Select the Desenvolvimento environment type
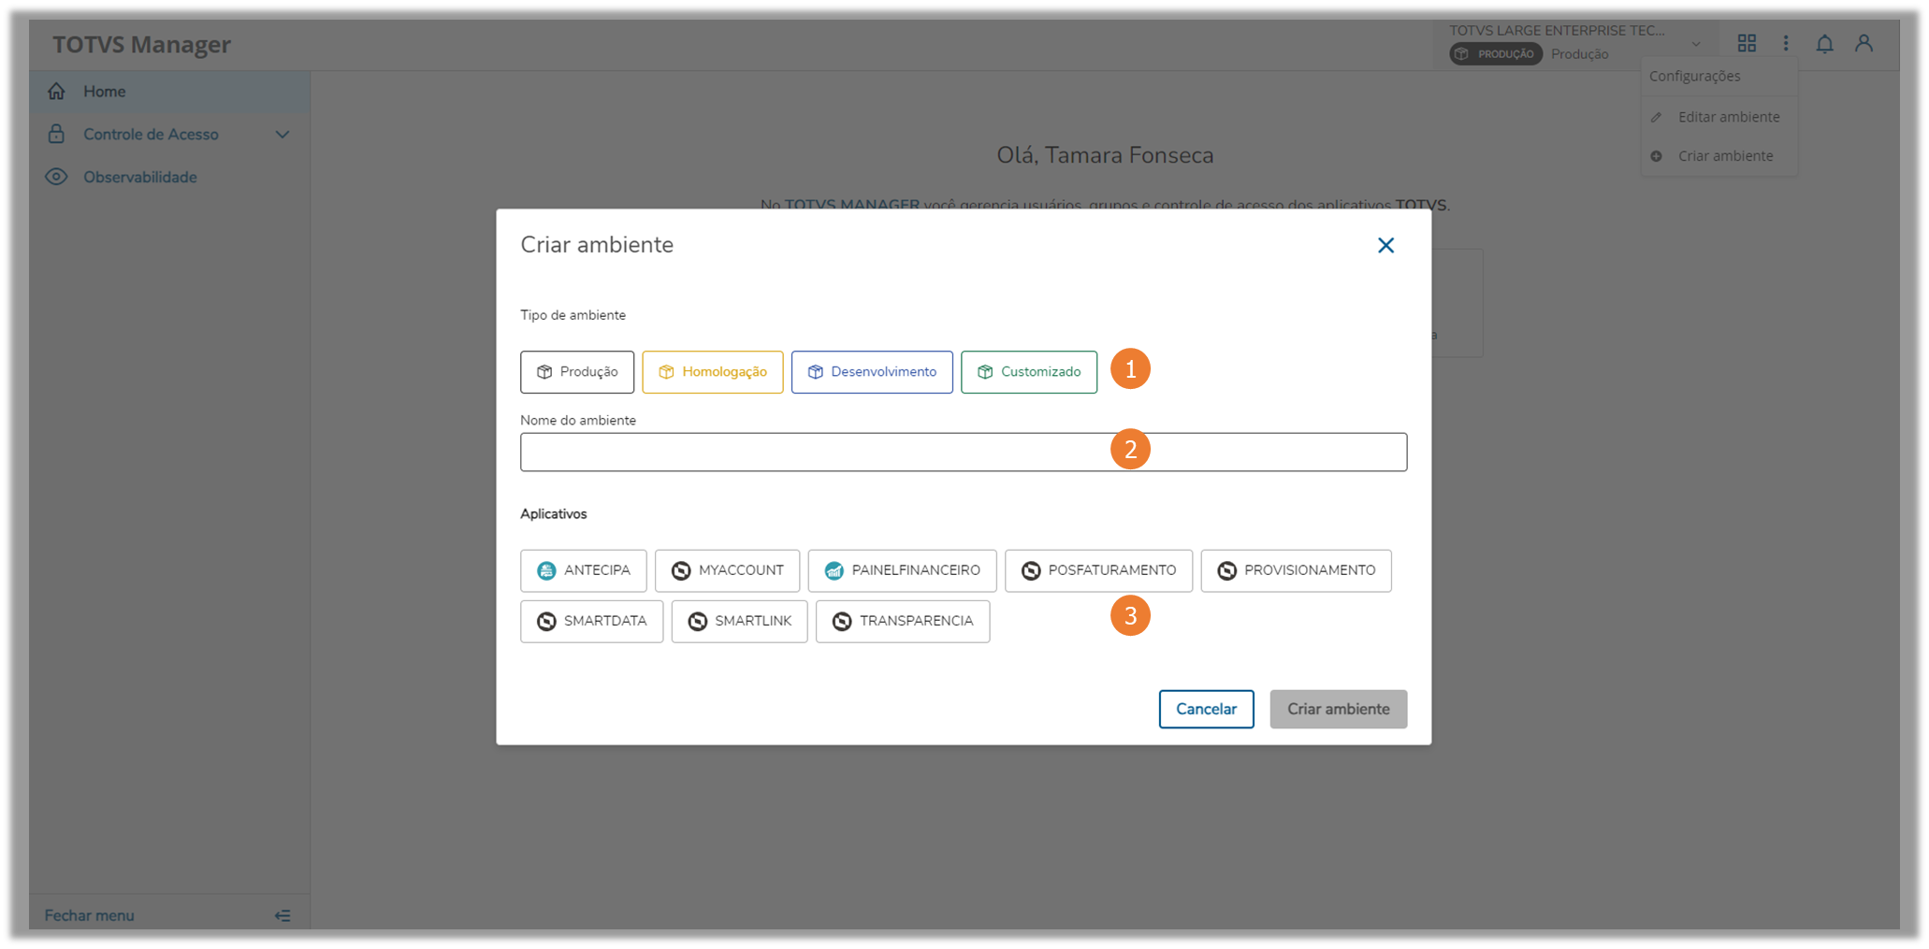This screenshot has height=949, width=1929. (x=872, y=372)
